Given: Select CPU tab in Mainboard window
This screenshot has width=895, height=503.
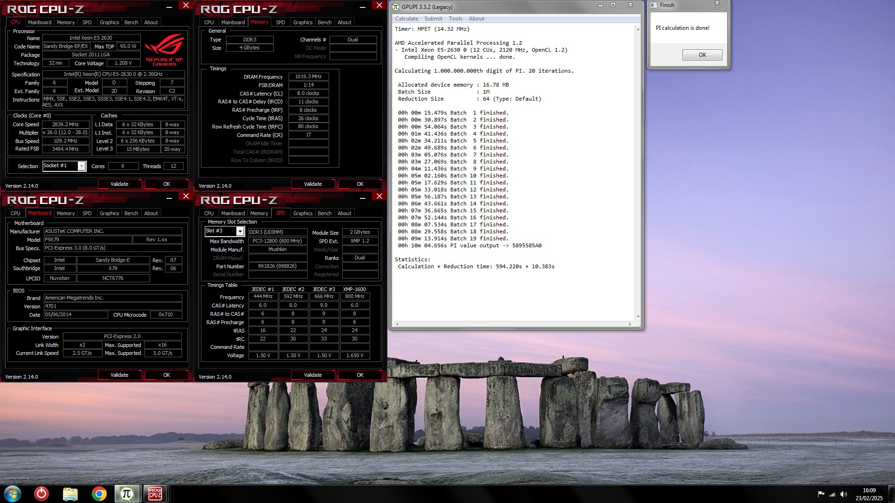Looking at the screenshot, I should click(x=15, y=213).
